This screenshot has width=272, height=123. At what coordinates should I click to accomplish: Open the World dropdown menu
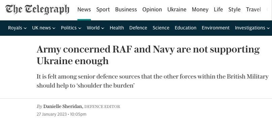point(95,28)
